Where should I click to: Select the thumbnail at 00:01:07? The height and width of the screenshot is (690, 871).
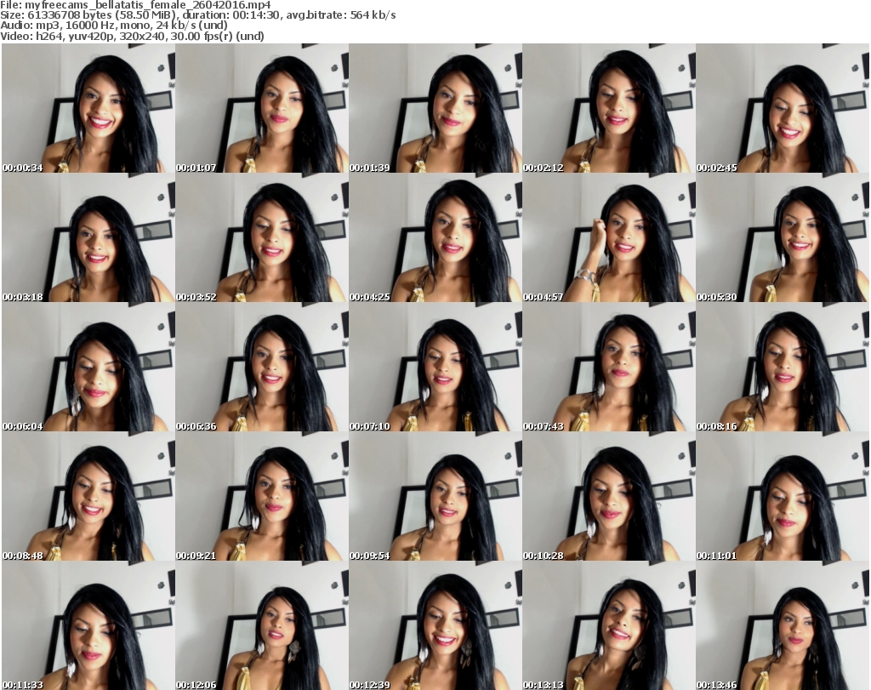pyautogui.click(x=262, y=108)
